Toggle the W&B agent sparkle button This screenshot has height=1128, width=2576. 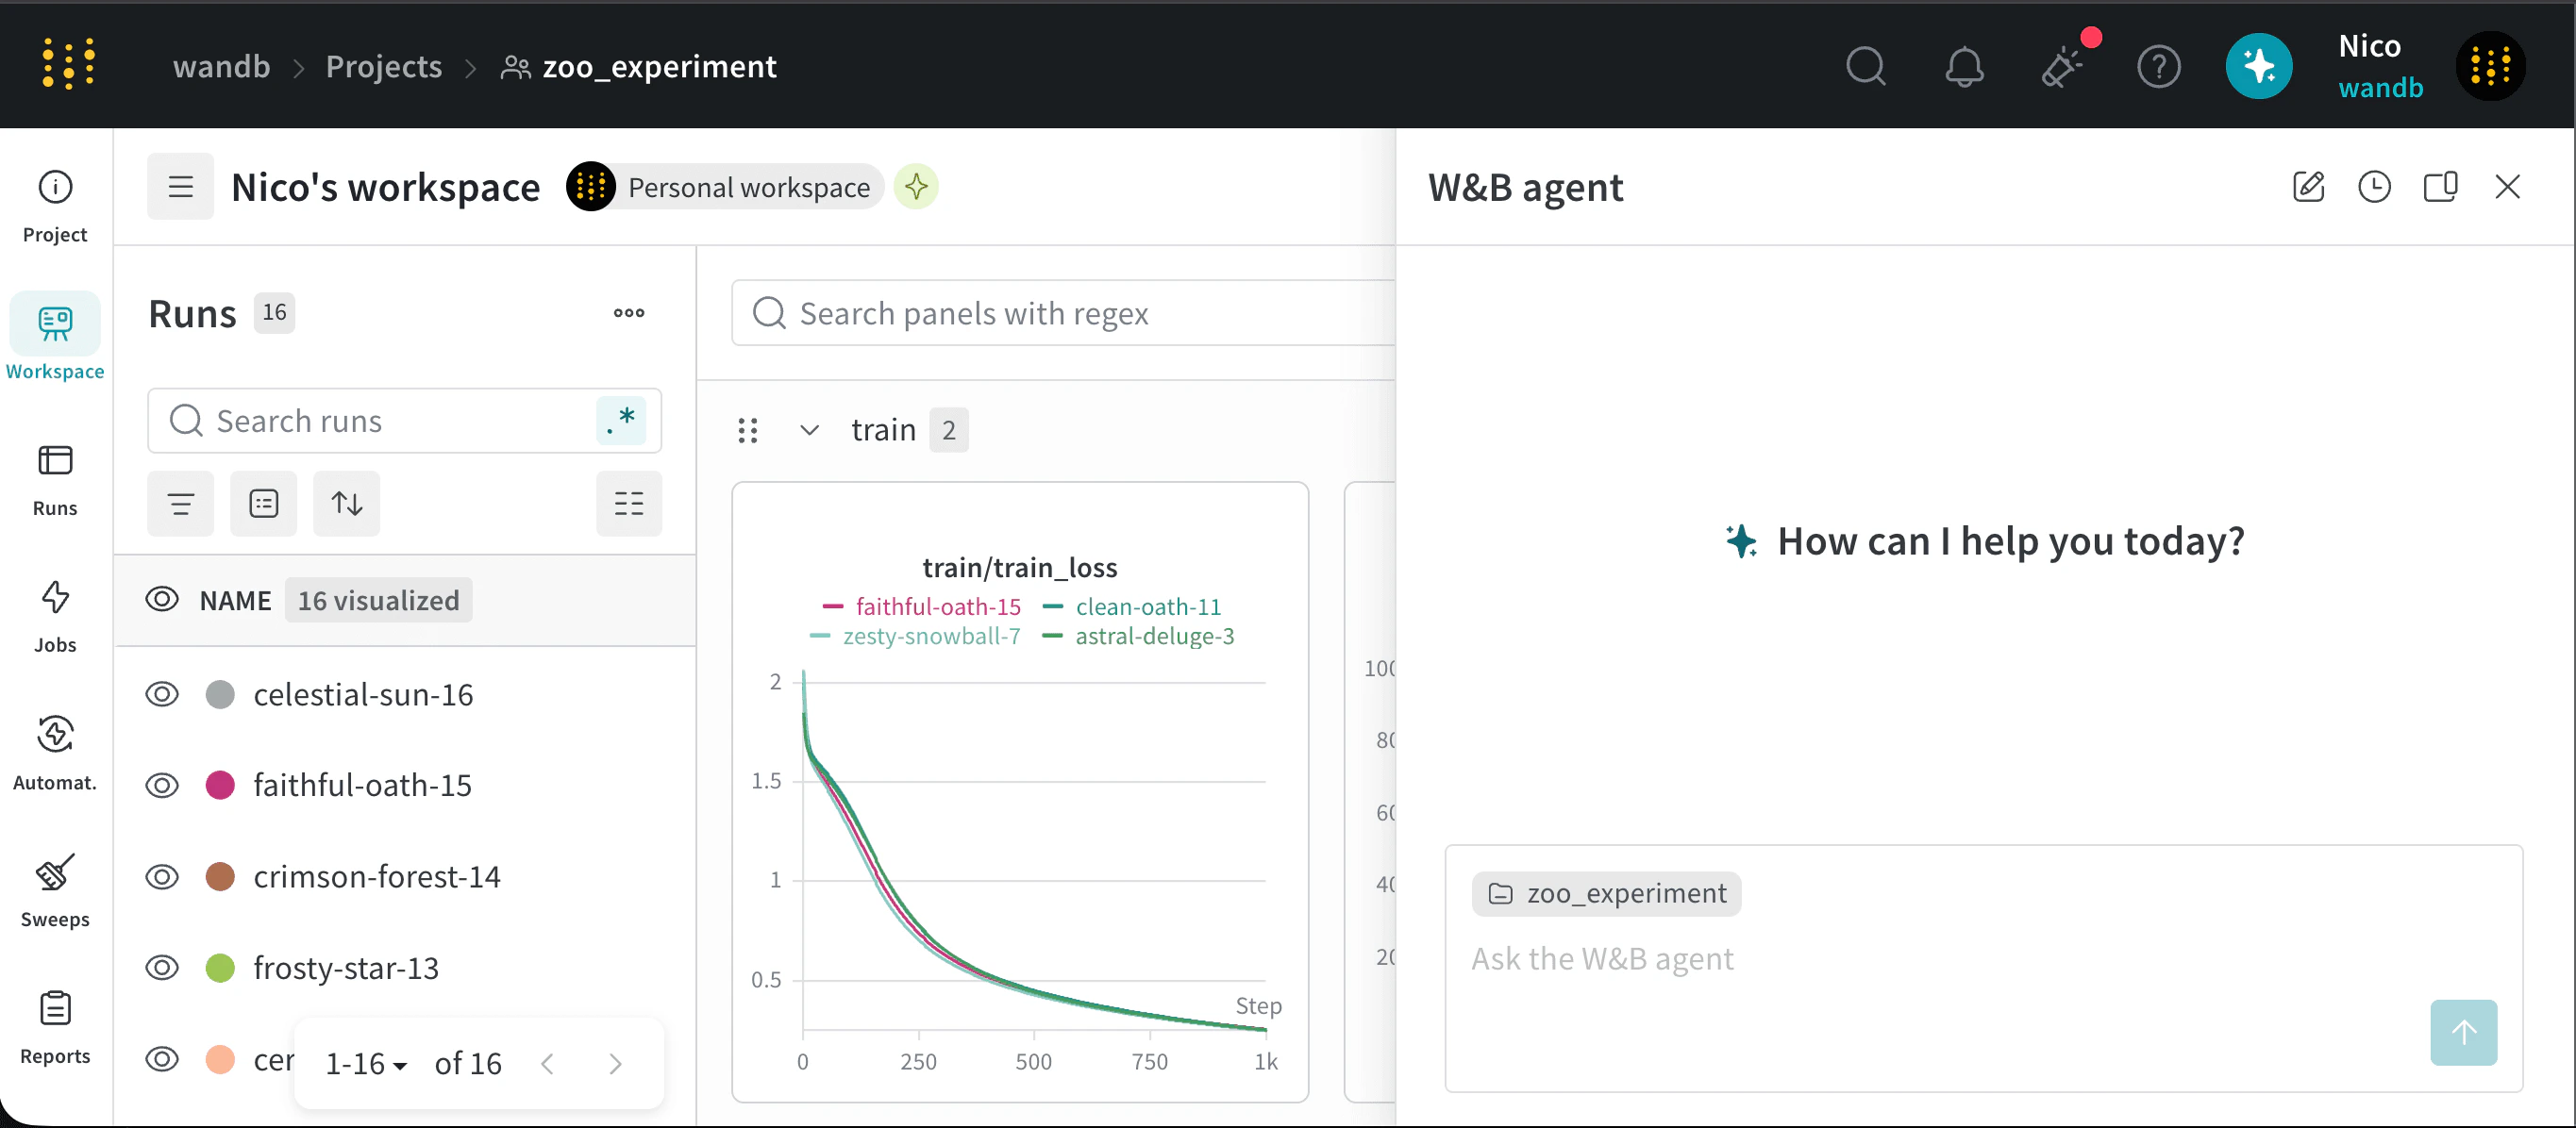click(2258, 66)
